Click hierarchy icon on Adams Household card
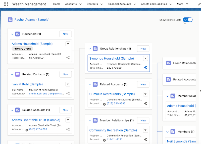 pyautogui.click(x=68, y=58)
